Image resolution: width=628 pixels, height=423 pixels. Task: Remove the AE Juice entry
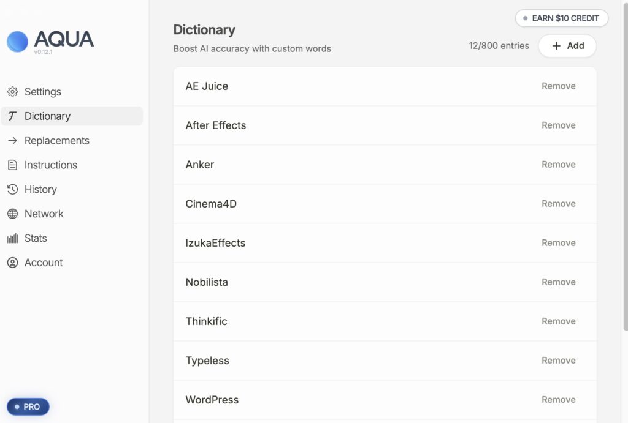[558, 86]
